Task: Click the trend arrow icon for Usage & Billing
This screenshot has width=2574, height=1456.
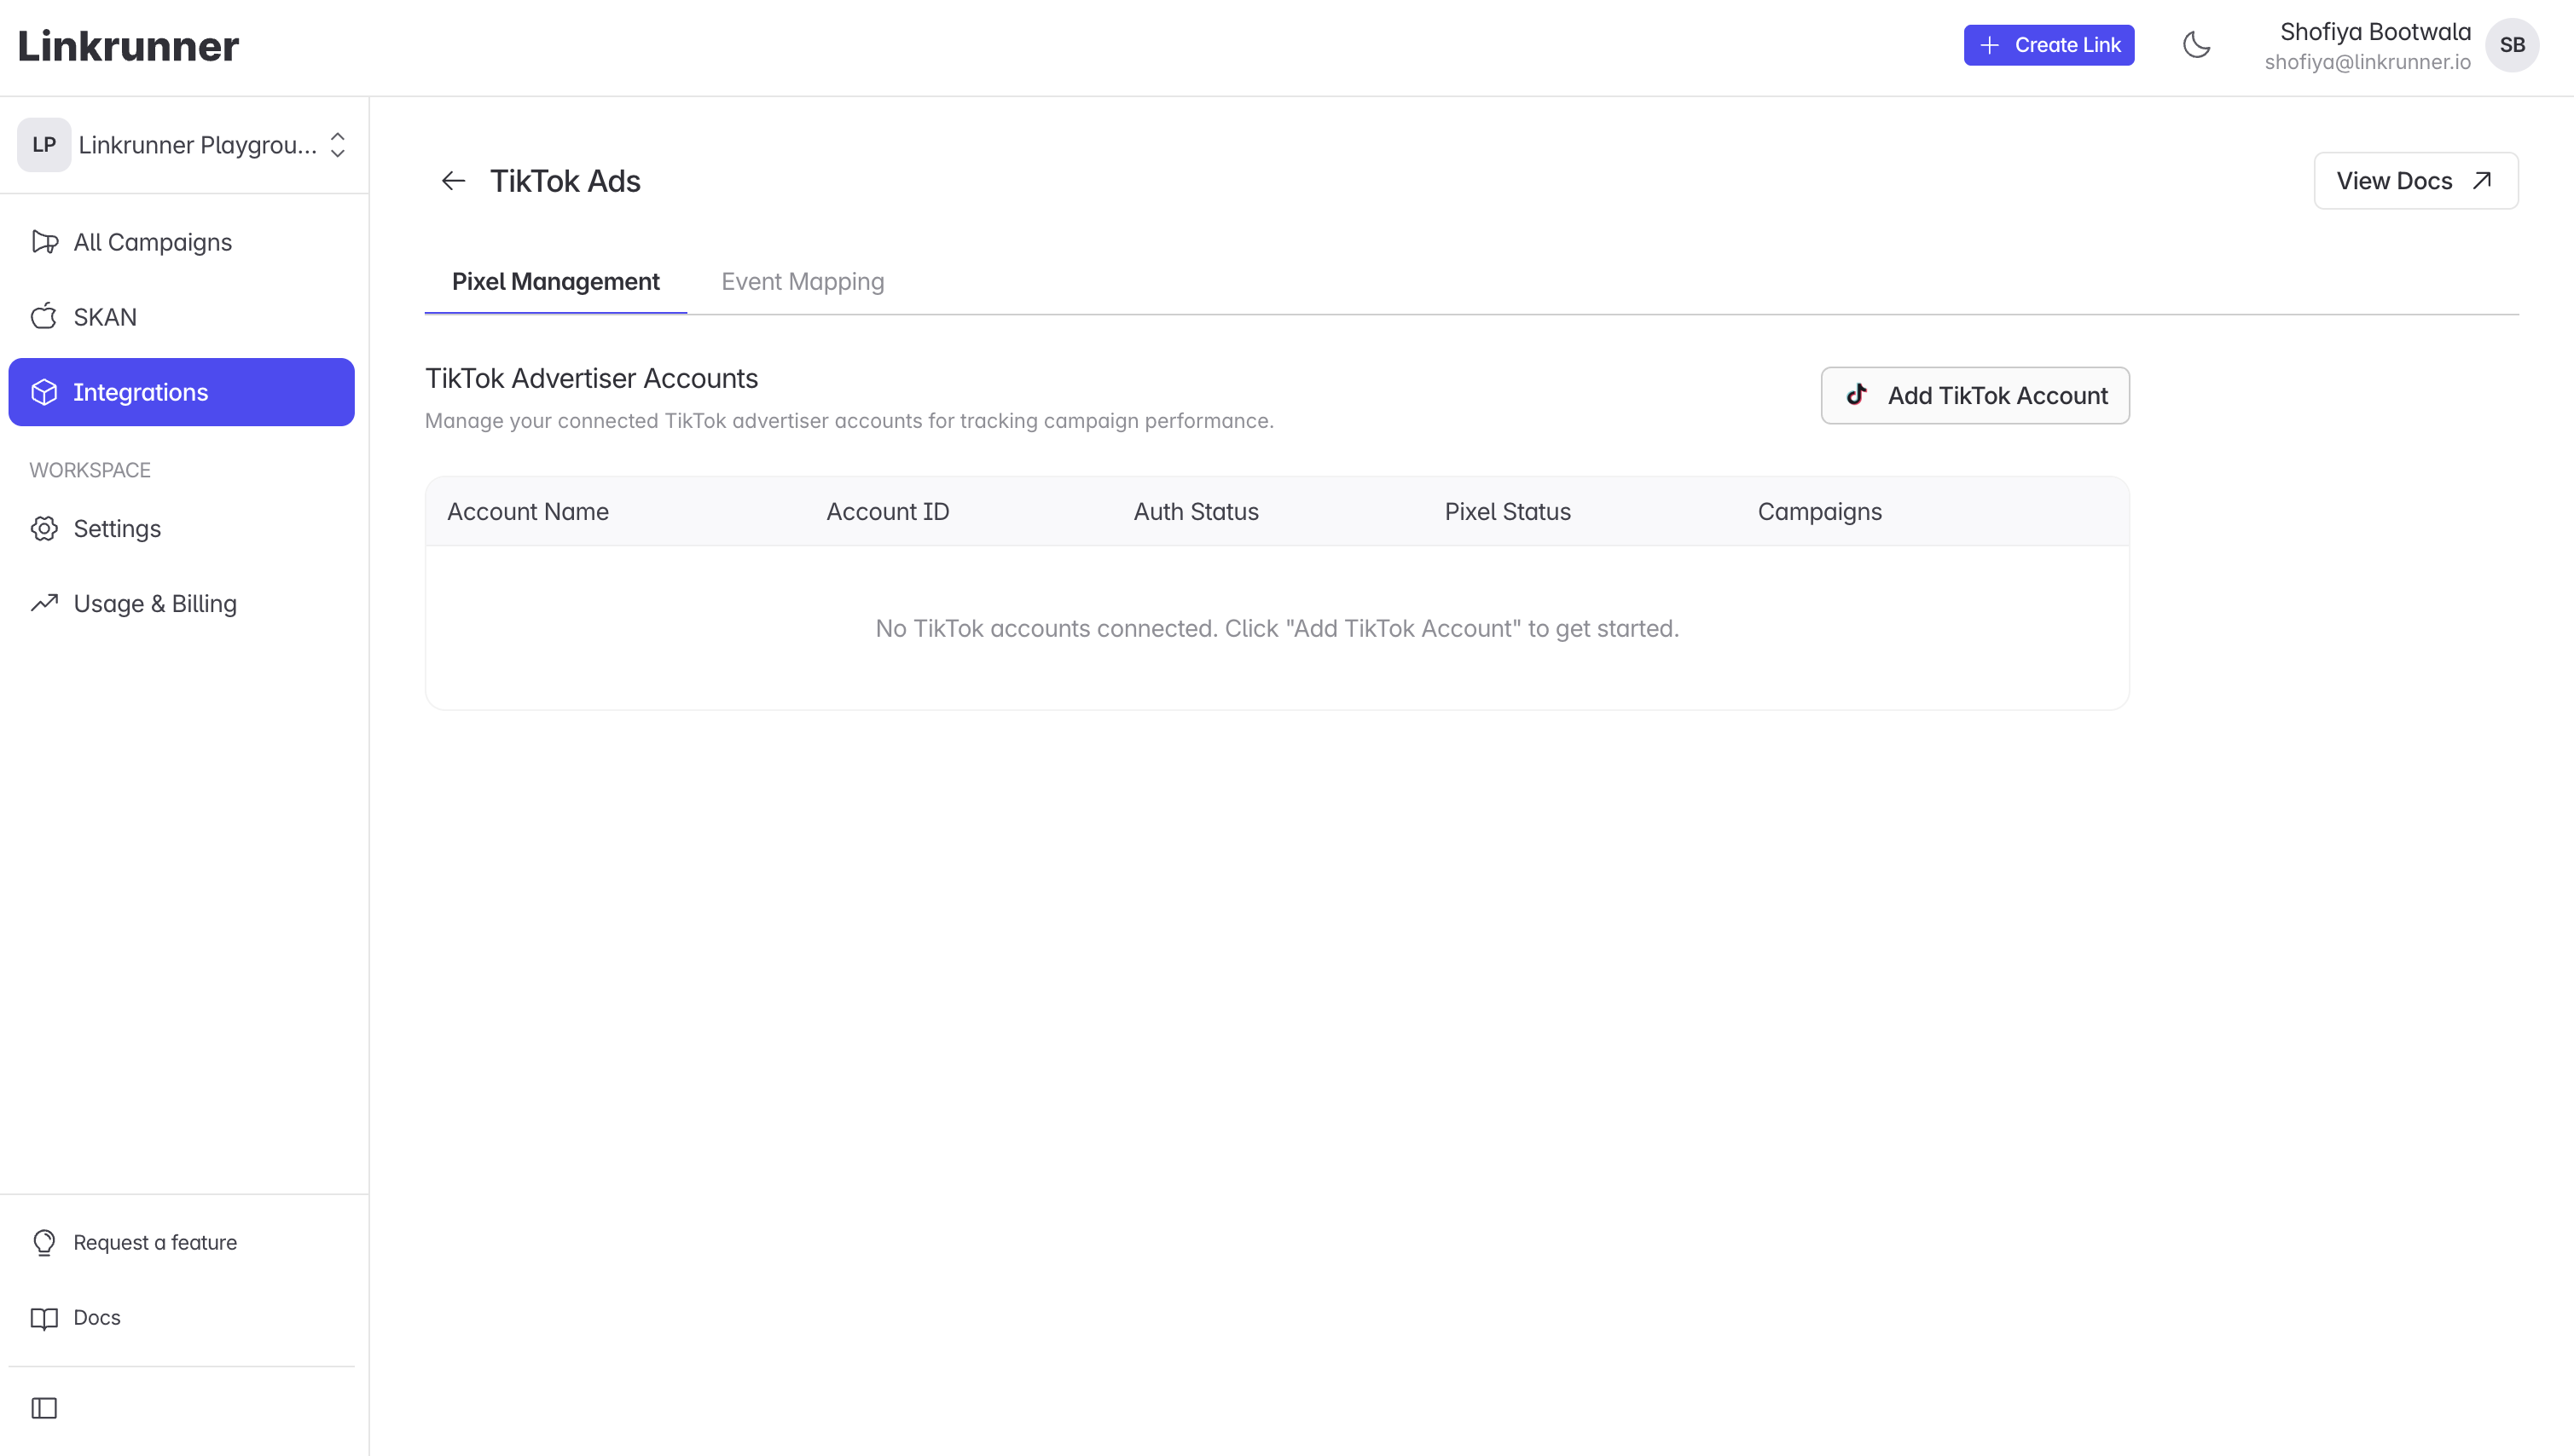Action: tap(44, 603)
